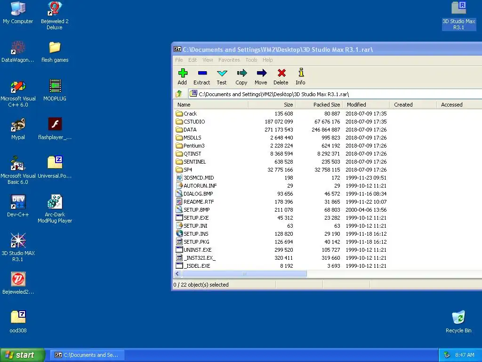Select the QTINST folder
The width and height of the screenshot is (482, 362).
click(x=188, y=154)
